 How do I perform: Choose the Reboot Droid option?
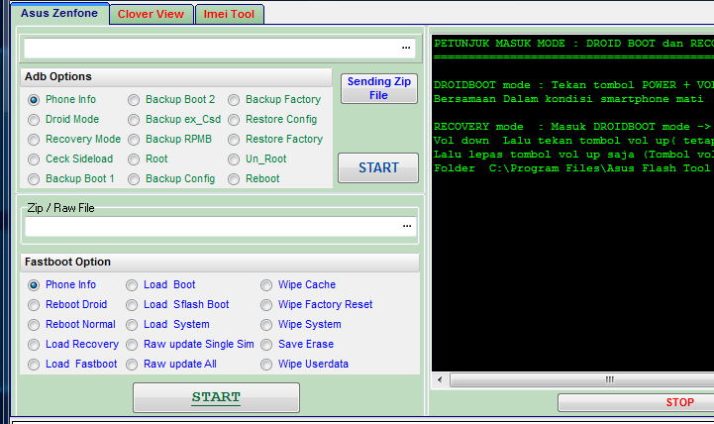click(34, 305)
